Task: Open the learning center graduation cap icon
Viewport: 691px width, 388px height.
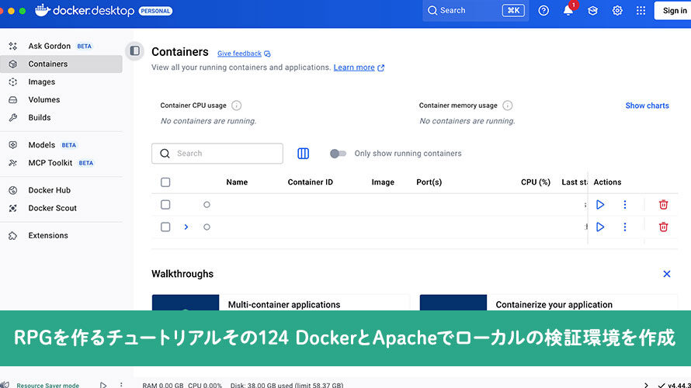Action: (x=592, y=11)
